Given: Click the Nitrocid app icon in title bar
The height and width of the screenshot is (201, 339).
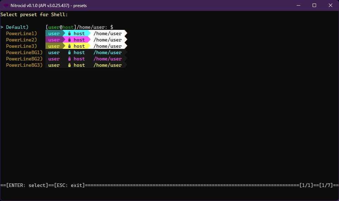Looking at the screenshot, I should click(x=6, y=5).
